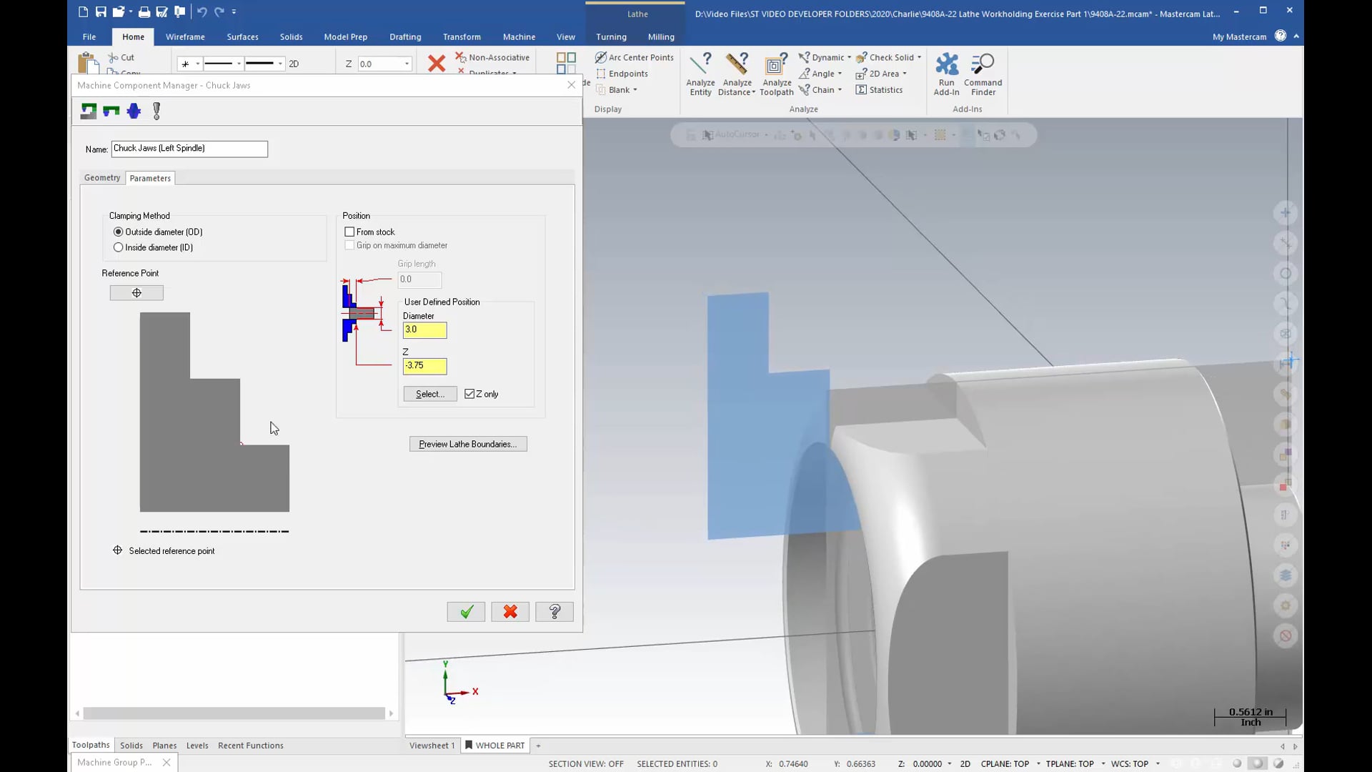Expand the 2D Area dropdown
Image resolution: width=1372 pixels, height=772 pixels.
(905, 74)
